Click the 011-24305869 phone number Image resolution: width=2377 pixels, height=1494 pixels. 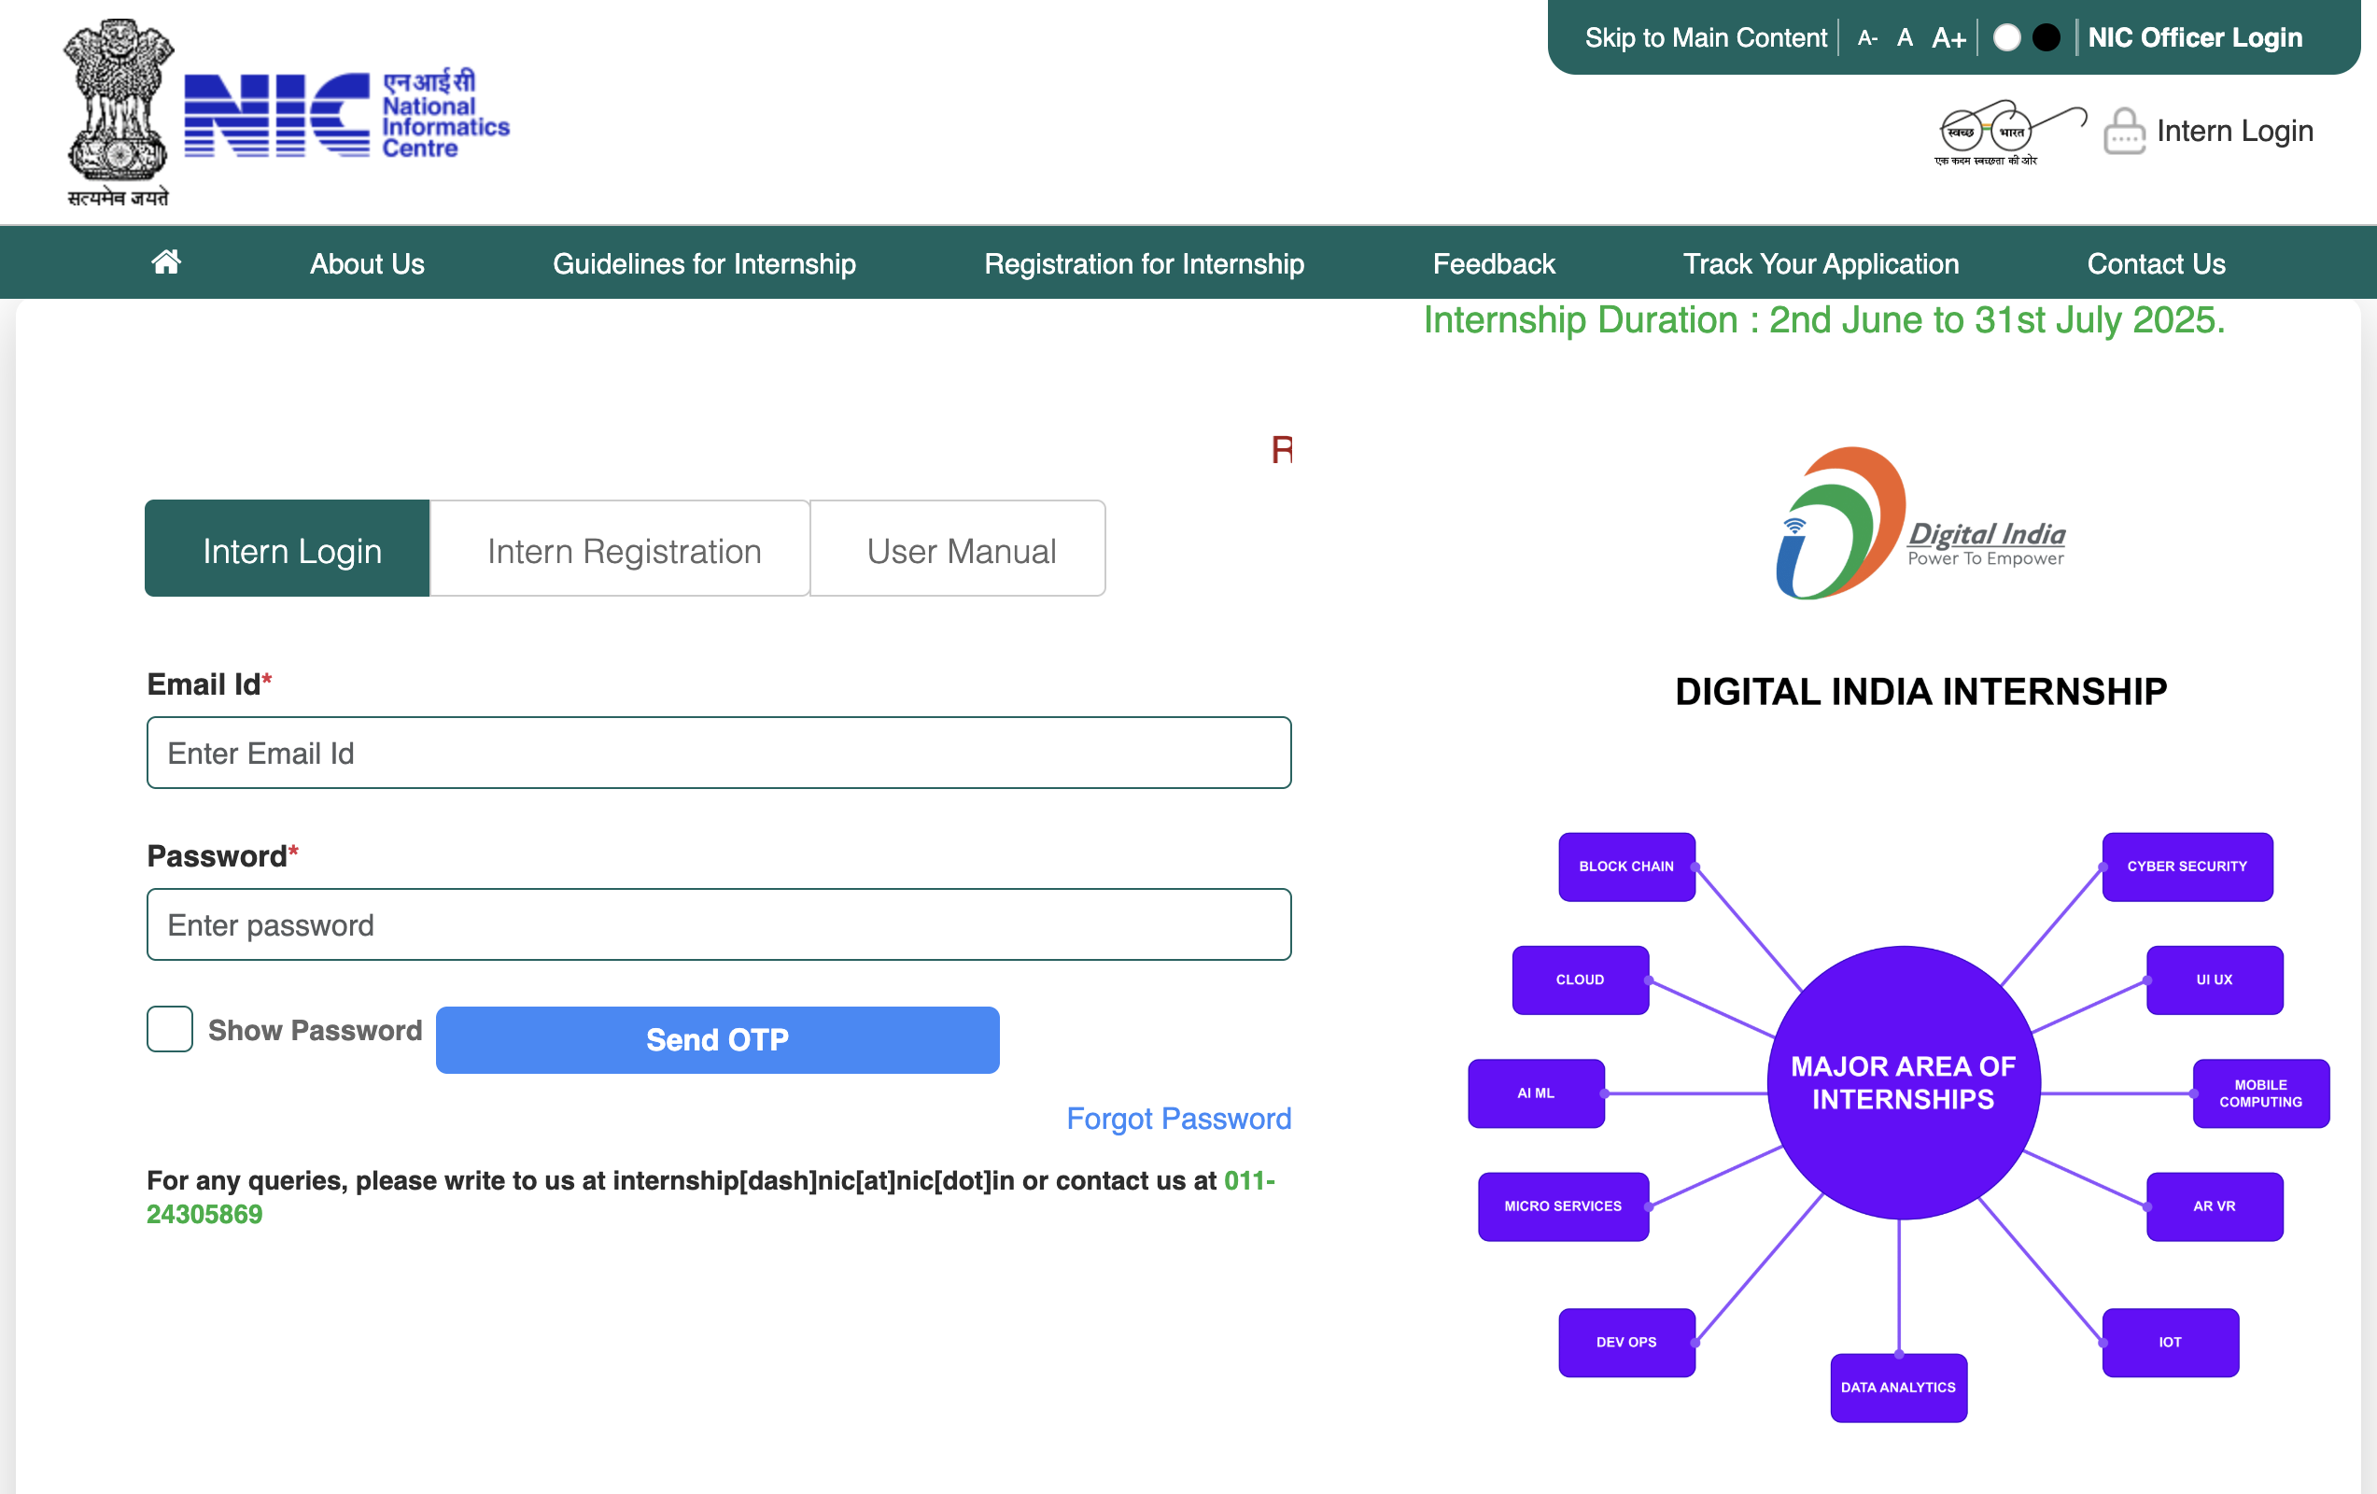click(x=710, y=1197)
